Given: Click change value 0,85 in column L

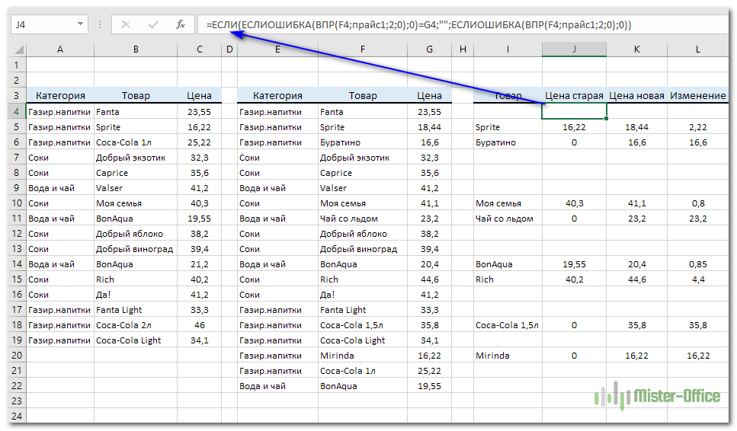Looking at the screenshot, I should point(698,264).
